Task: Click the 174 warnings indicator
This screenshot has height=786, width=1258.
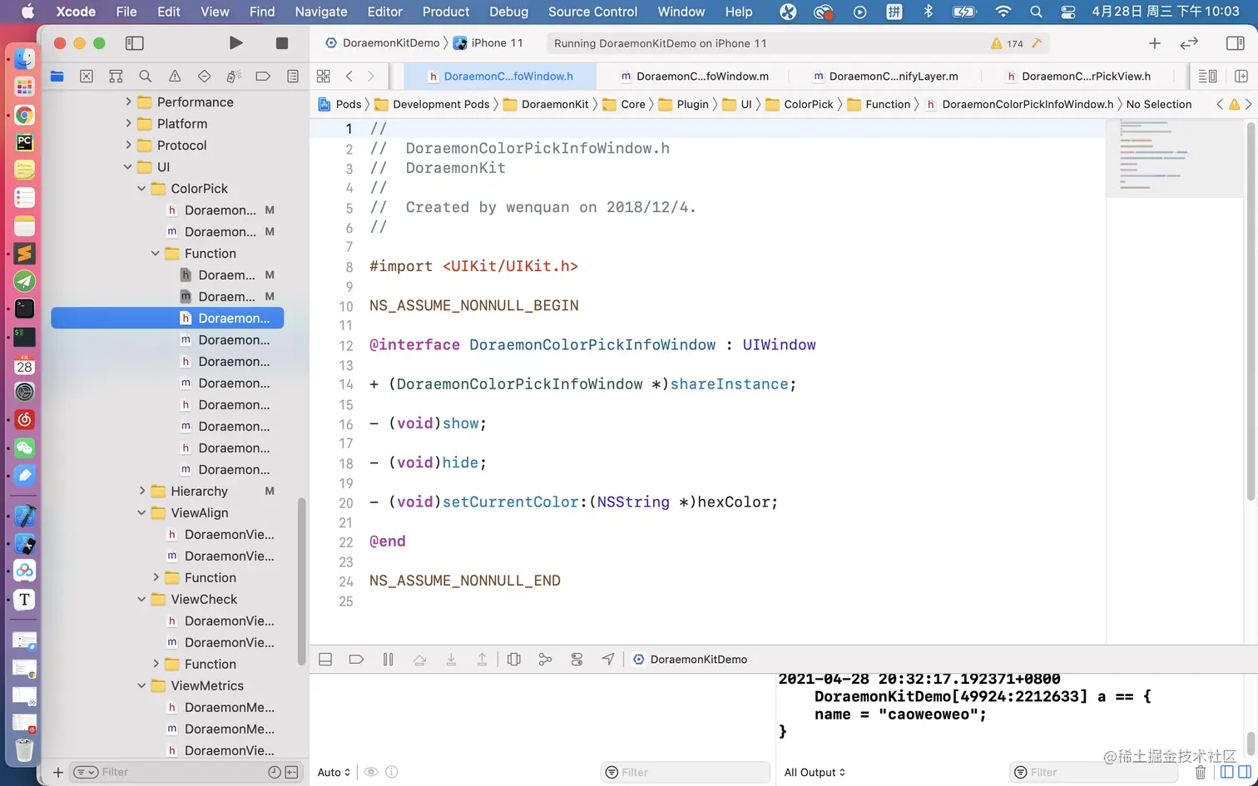Action: point(1007,43)
